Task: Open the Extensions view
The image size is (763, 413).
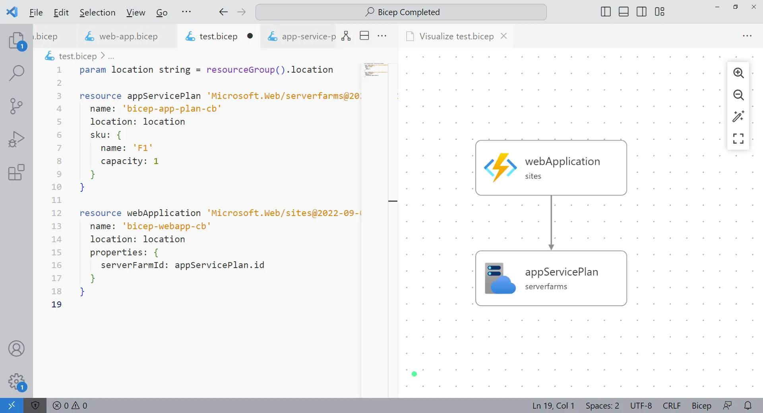Action: click(16, 172)
